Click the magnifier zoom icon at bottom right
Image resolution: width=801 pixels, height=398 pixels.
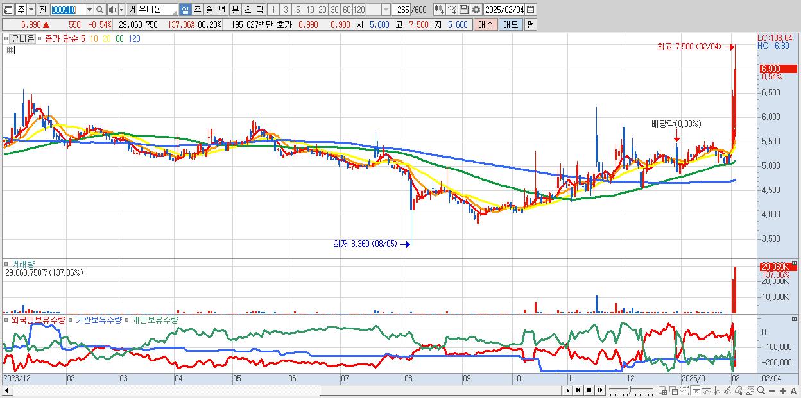point(761,391)
